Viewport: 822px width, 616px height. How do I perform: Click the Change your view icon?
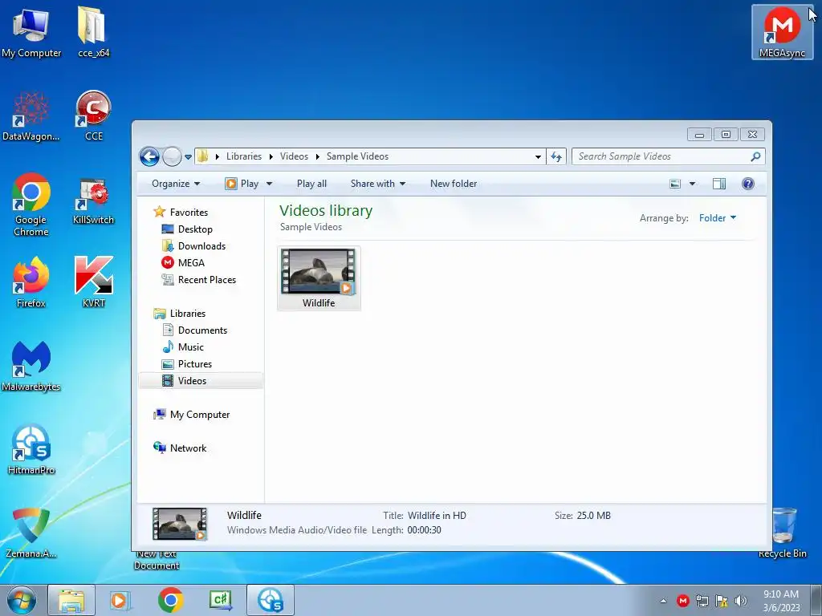coord(675,184)
